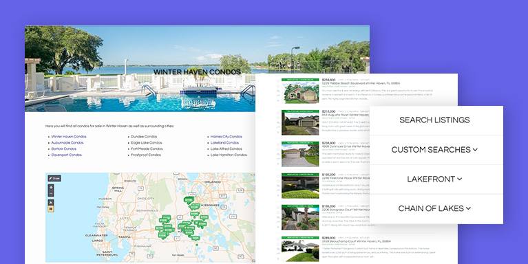Open the 4308 Dunmore Drive house photo

click(300, 154)
